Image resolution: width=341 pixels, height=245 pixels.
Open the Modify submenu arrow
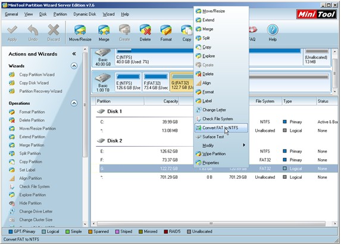click(x=244, y=145)
